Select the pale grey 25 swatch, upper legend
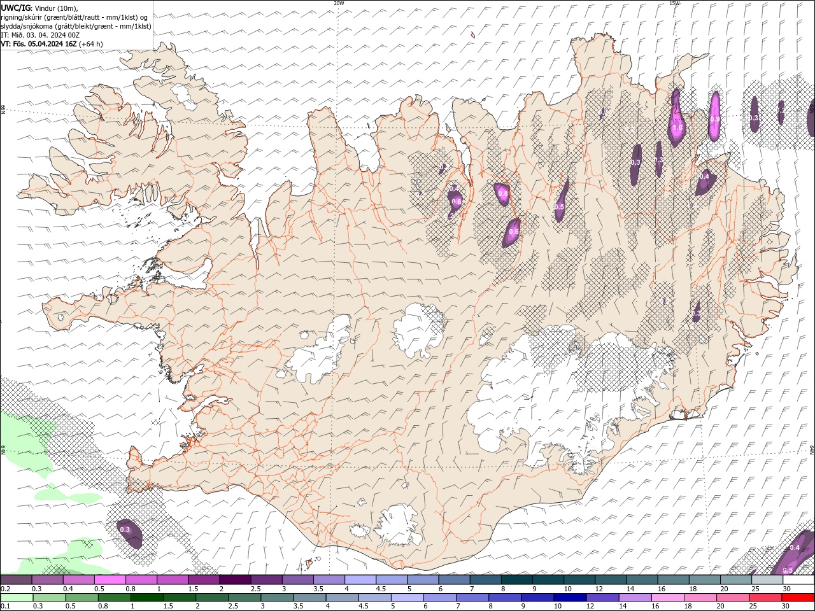The height and width of the screenshot is (611, 815). (767, 580)
